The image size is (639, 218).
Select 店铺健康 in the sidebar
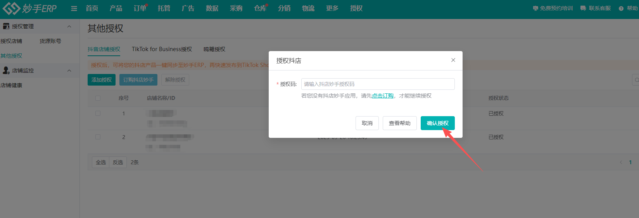pos(11,85)
